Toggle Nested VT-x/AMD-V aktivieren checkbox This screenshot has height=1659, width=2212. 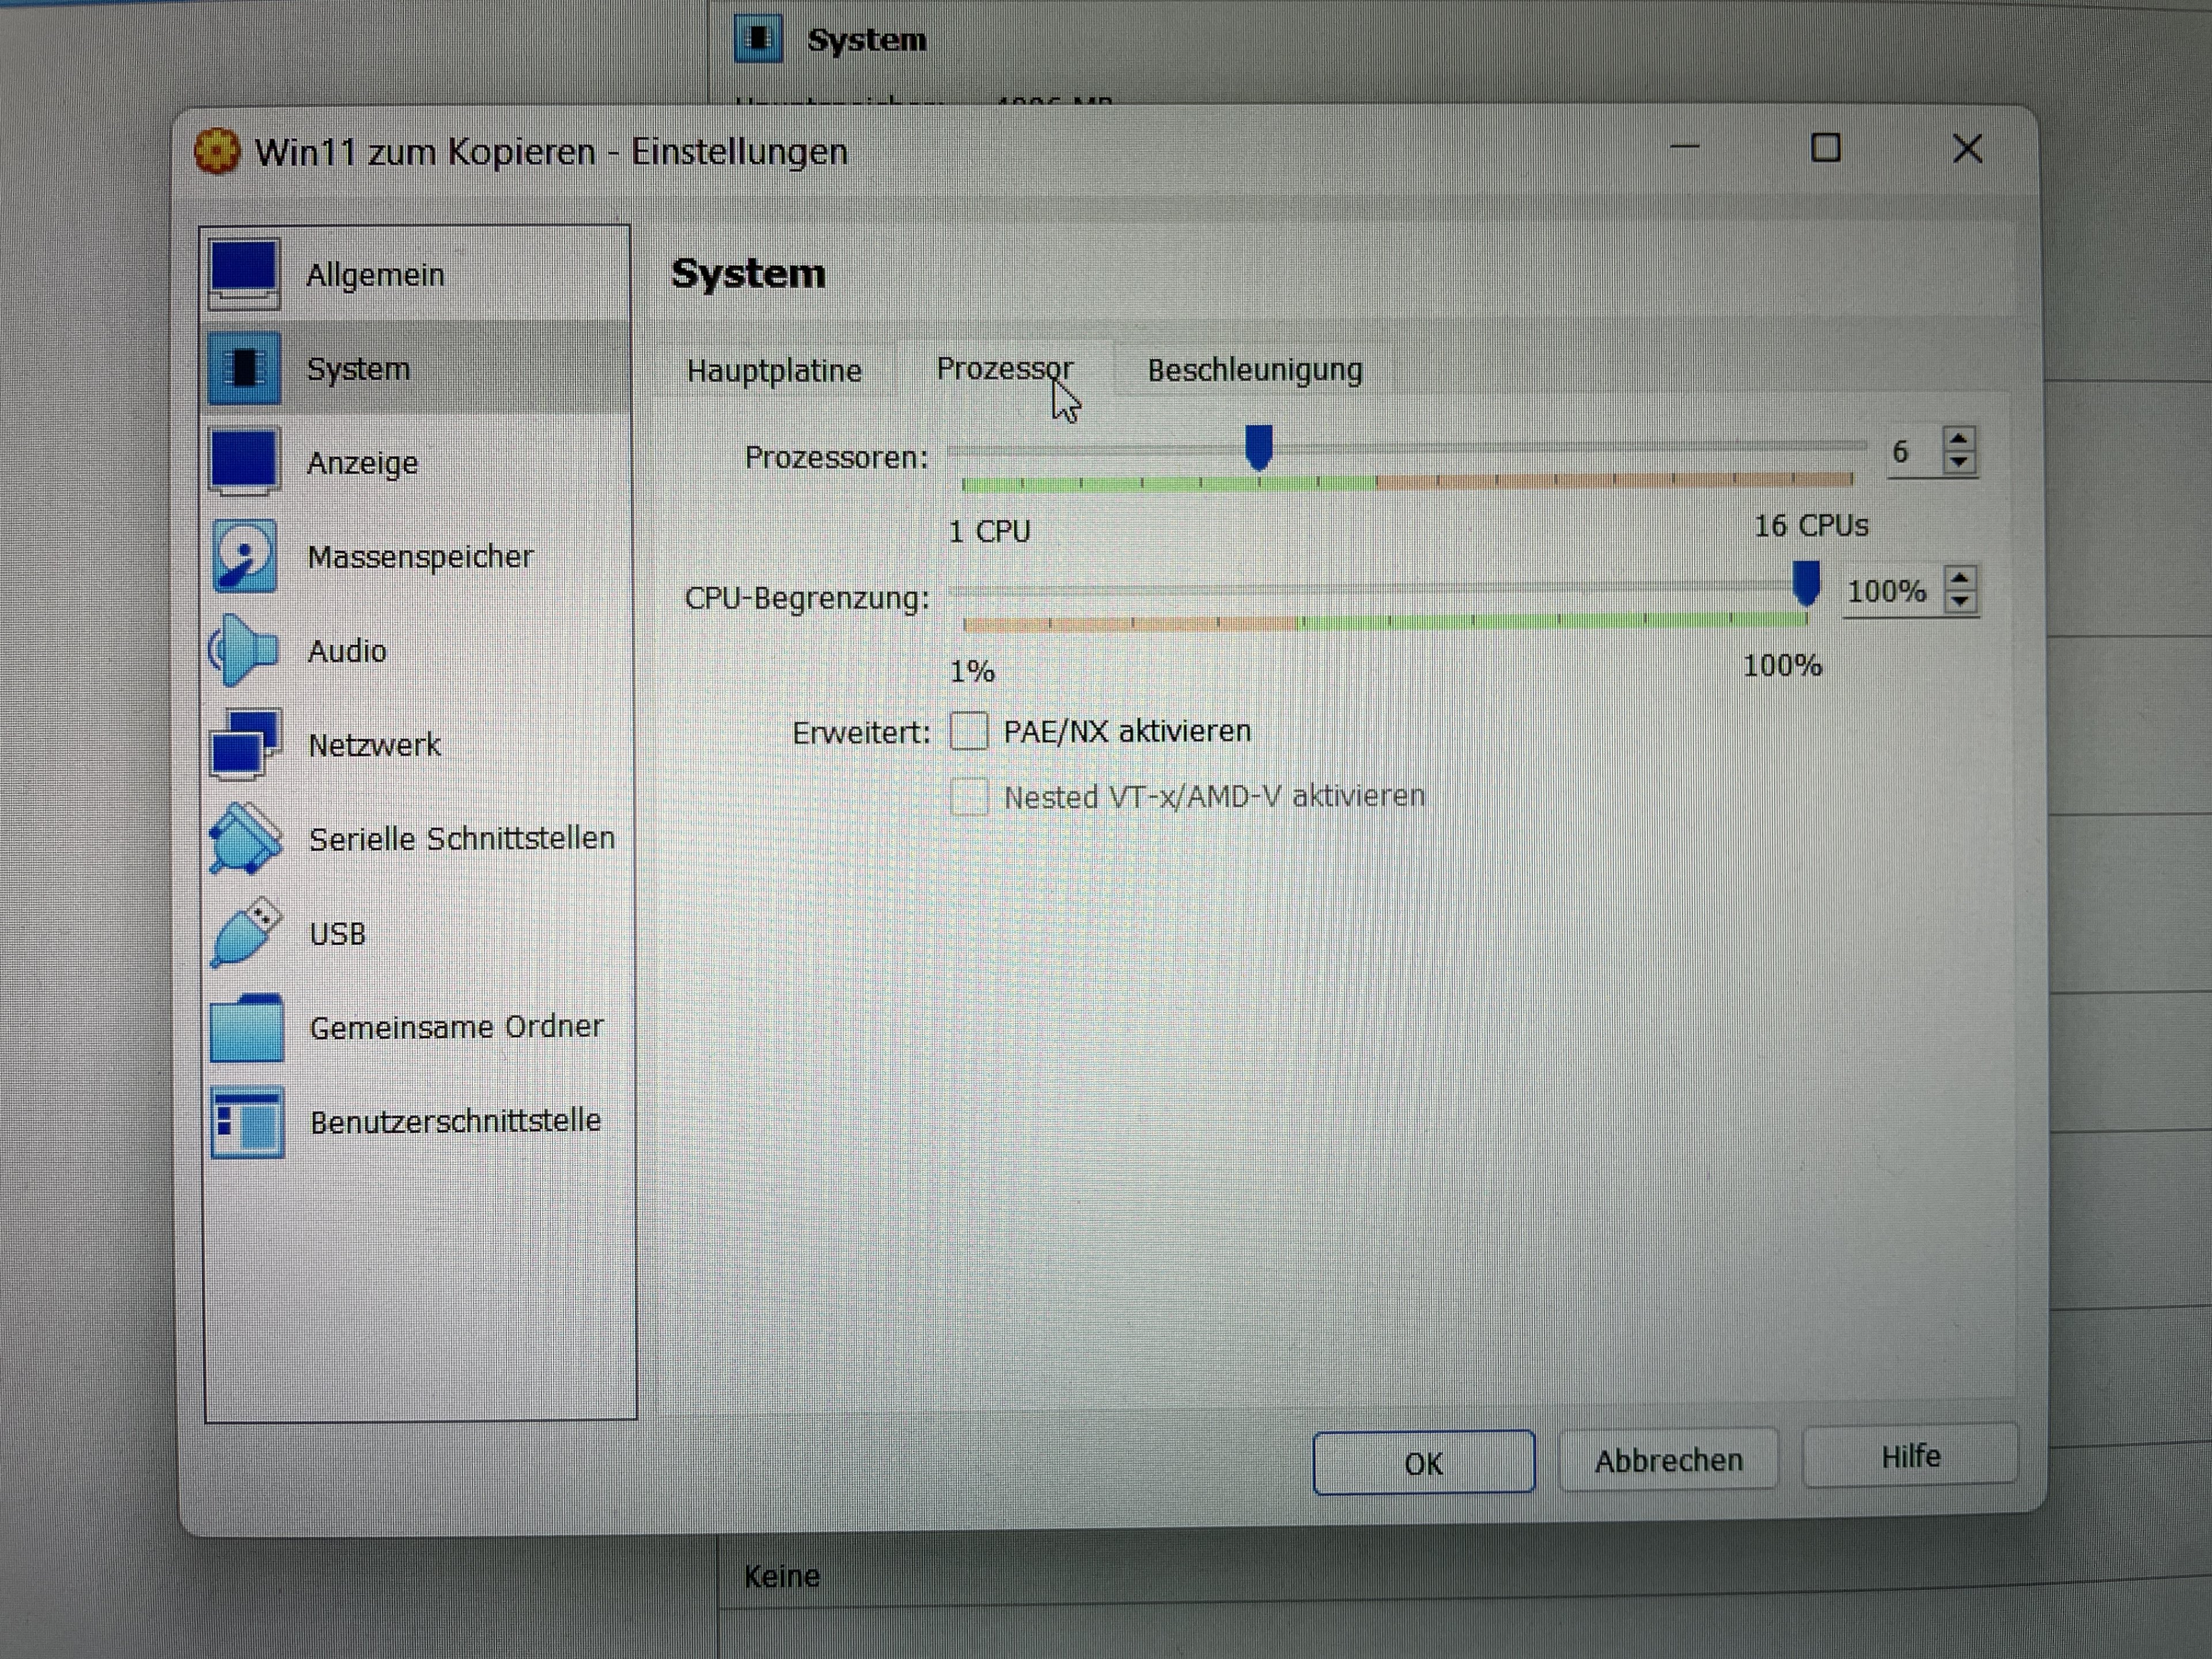coord(968,797)
